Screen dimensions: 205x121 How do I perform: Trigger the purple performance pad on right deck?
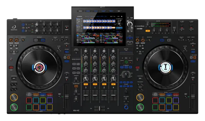[176, 100]
